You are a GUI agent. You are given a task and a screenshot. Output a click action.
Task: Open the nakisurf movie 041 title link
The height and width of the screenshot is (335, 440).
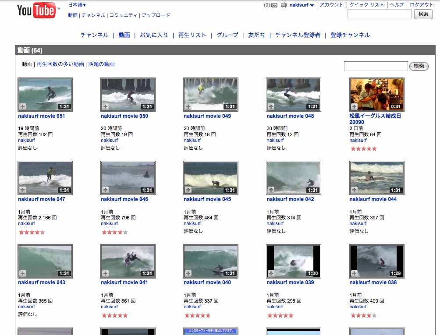click(x=124, y=282)
